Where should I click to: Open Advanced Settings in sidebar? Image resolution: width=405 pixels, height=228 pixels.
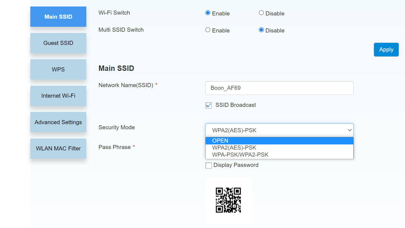pyautogui.click(x=58, y=122)
